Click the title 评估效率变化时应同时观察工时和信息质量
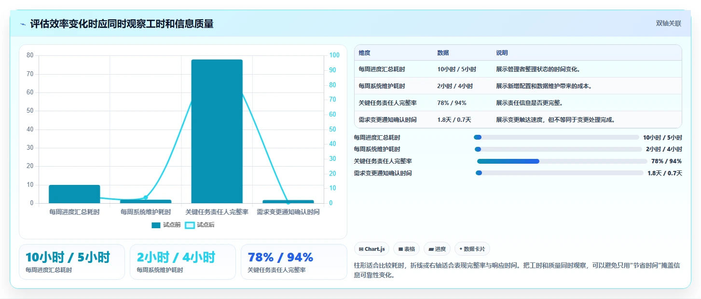 (122, 24)
